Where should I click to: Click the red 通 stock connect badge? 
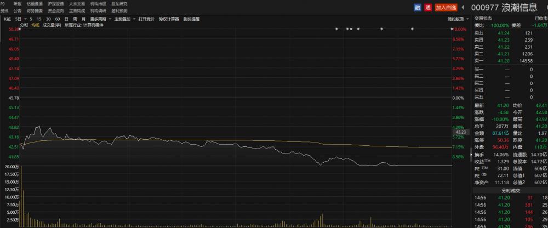(x=427, y=7)
